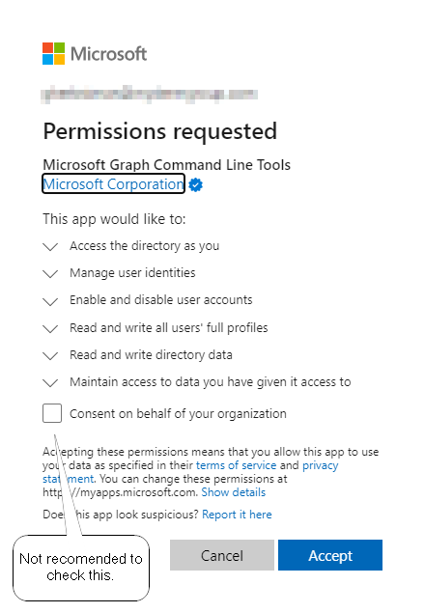Viewport: 425px width, 613px height.
Task: Open the privacy statement link
Action: coord(320,465)
